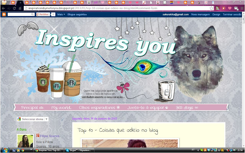
Task: Click Terminar sessão to sign out
Action: point(232,15)
